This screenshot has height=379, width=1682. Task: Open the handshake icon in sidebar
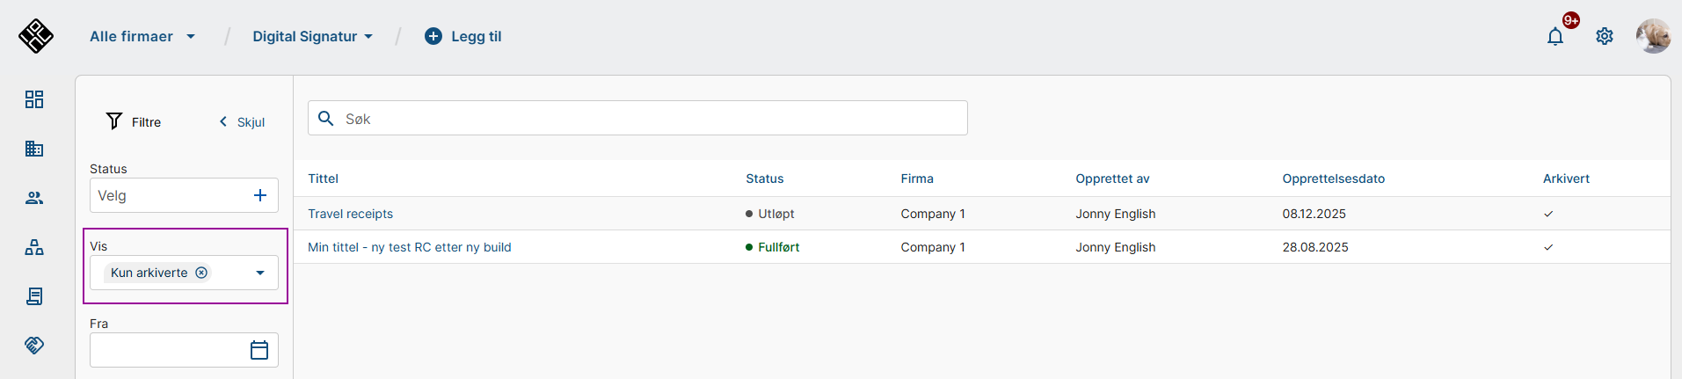tap(34, 345)
